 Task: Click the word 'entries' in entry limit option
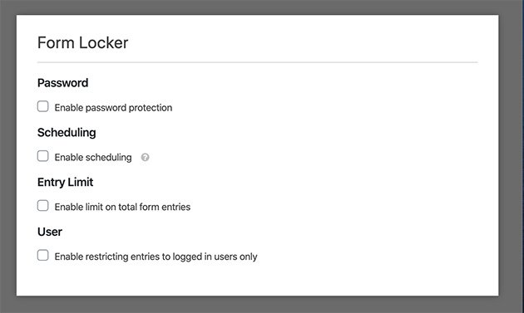point(176,207)
